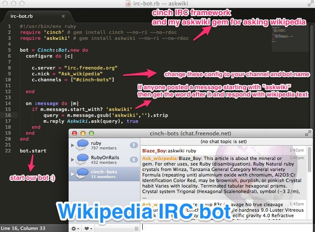
Task: Expand the ruby chat room group
Action: [72, 145]
